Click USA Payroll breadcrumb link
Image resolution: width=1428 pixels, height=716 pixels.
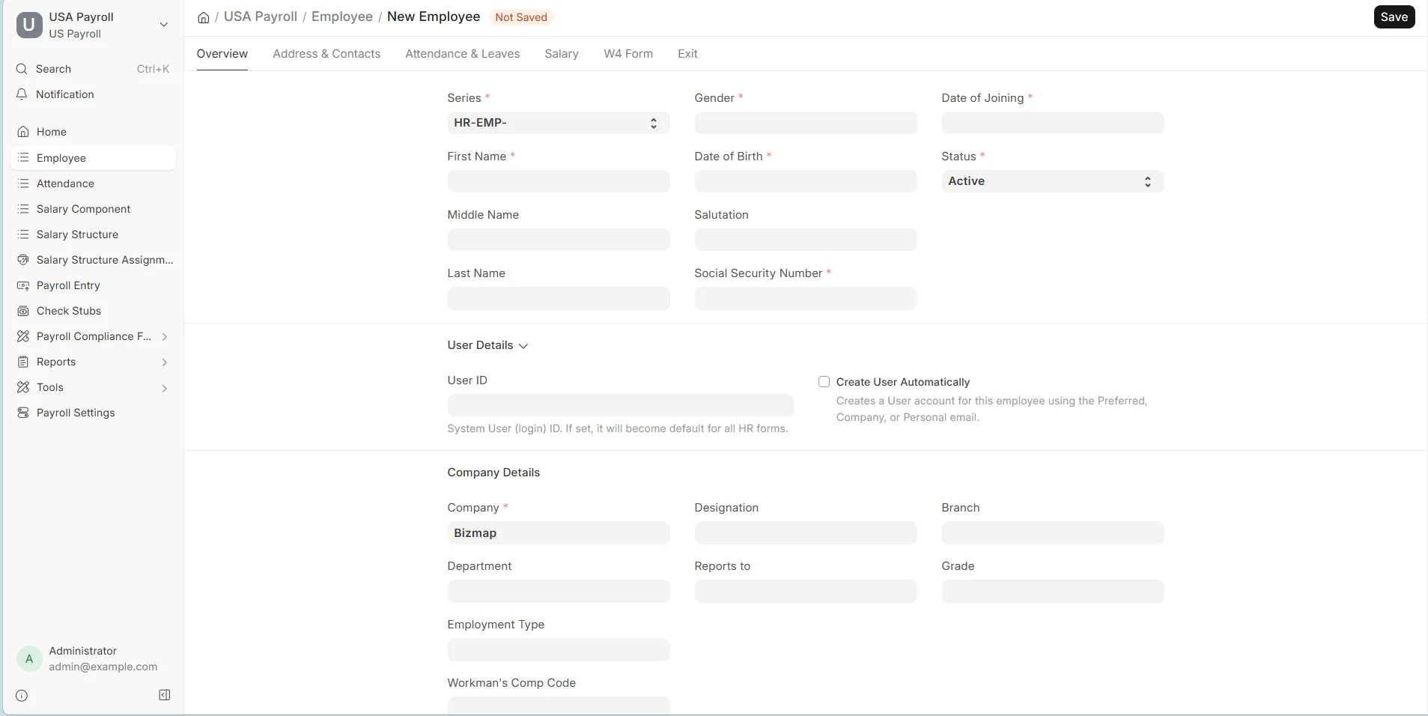[x=261, y=16]
